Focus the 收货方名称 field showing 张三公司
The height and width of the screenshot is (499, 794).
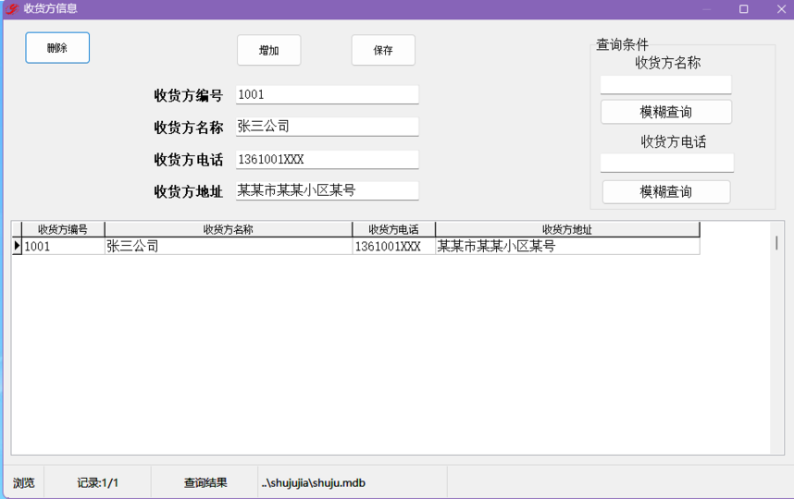327,127
